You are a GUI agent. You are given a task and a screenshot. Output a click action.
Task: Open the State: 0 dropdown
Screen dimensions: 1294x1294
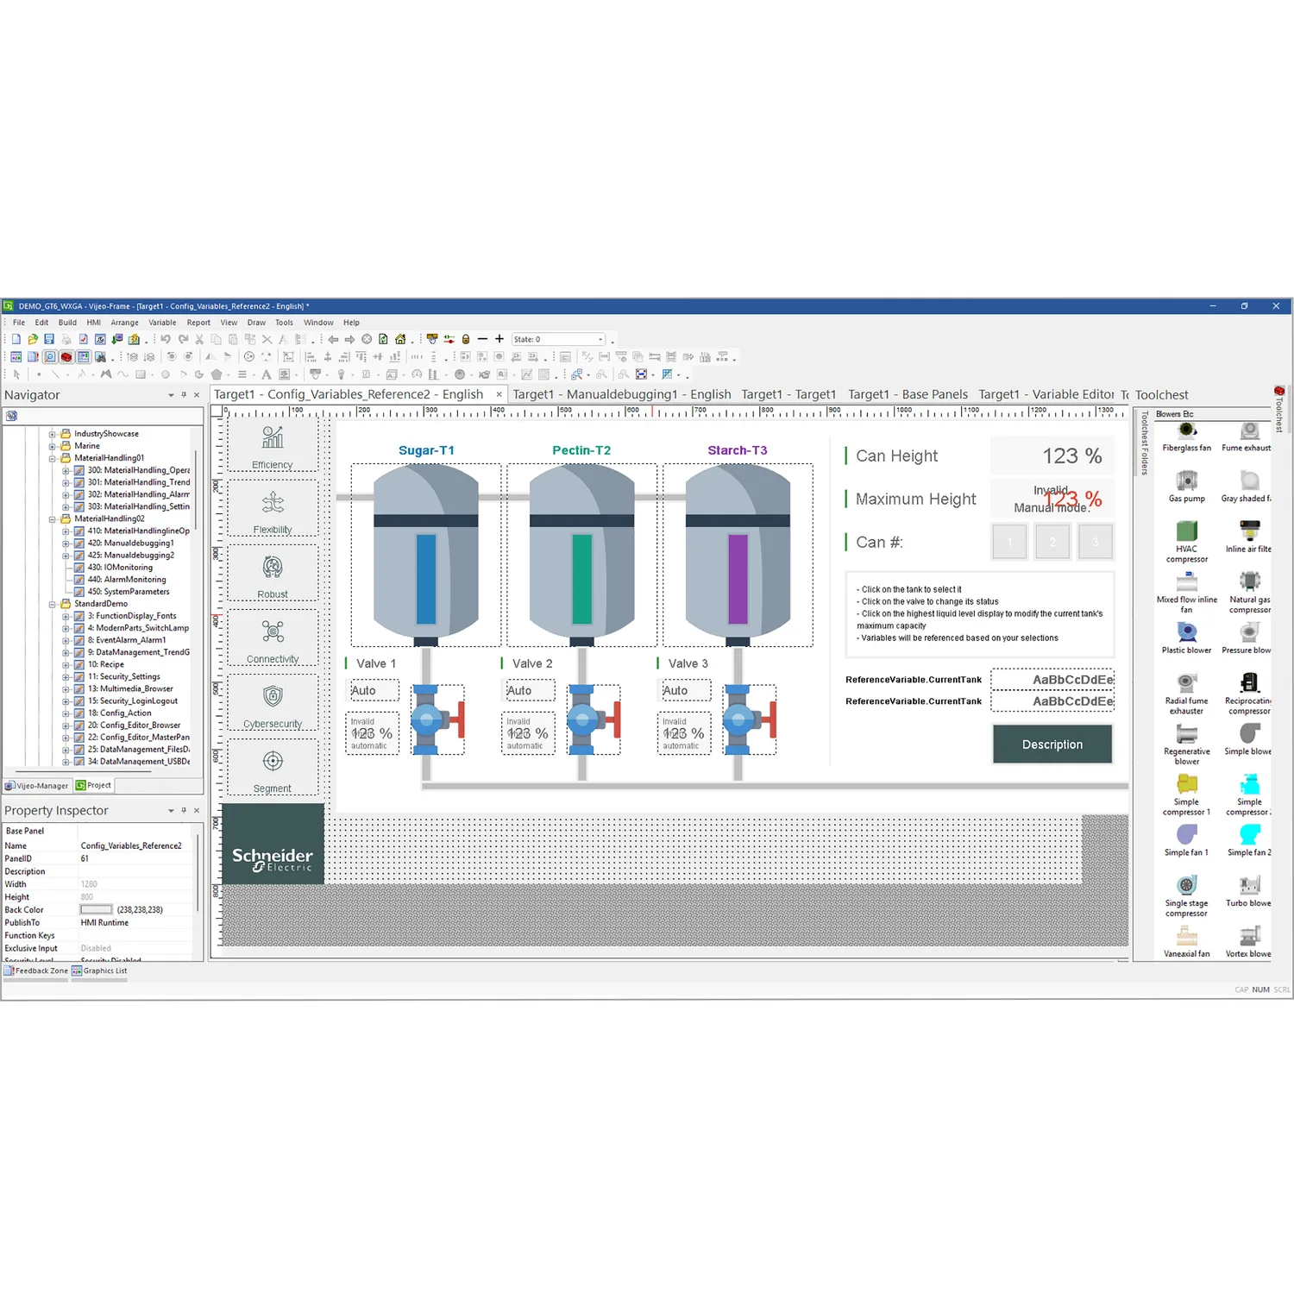tap(600, 339)
